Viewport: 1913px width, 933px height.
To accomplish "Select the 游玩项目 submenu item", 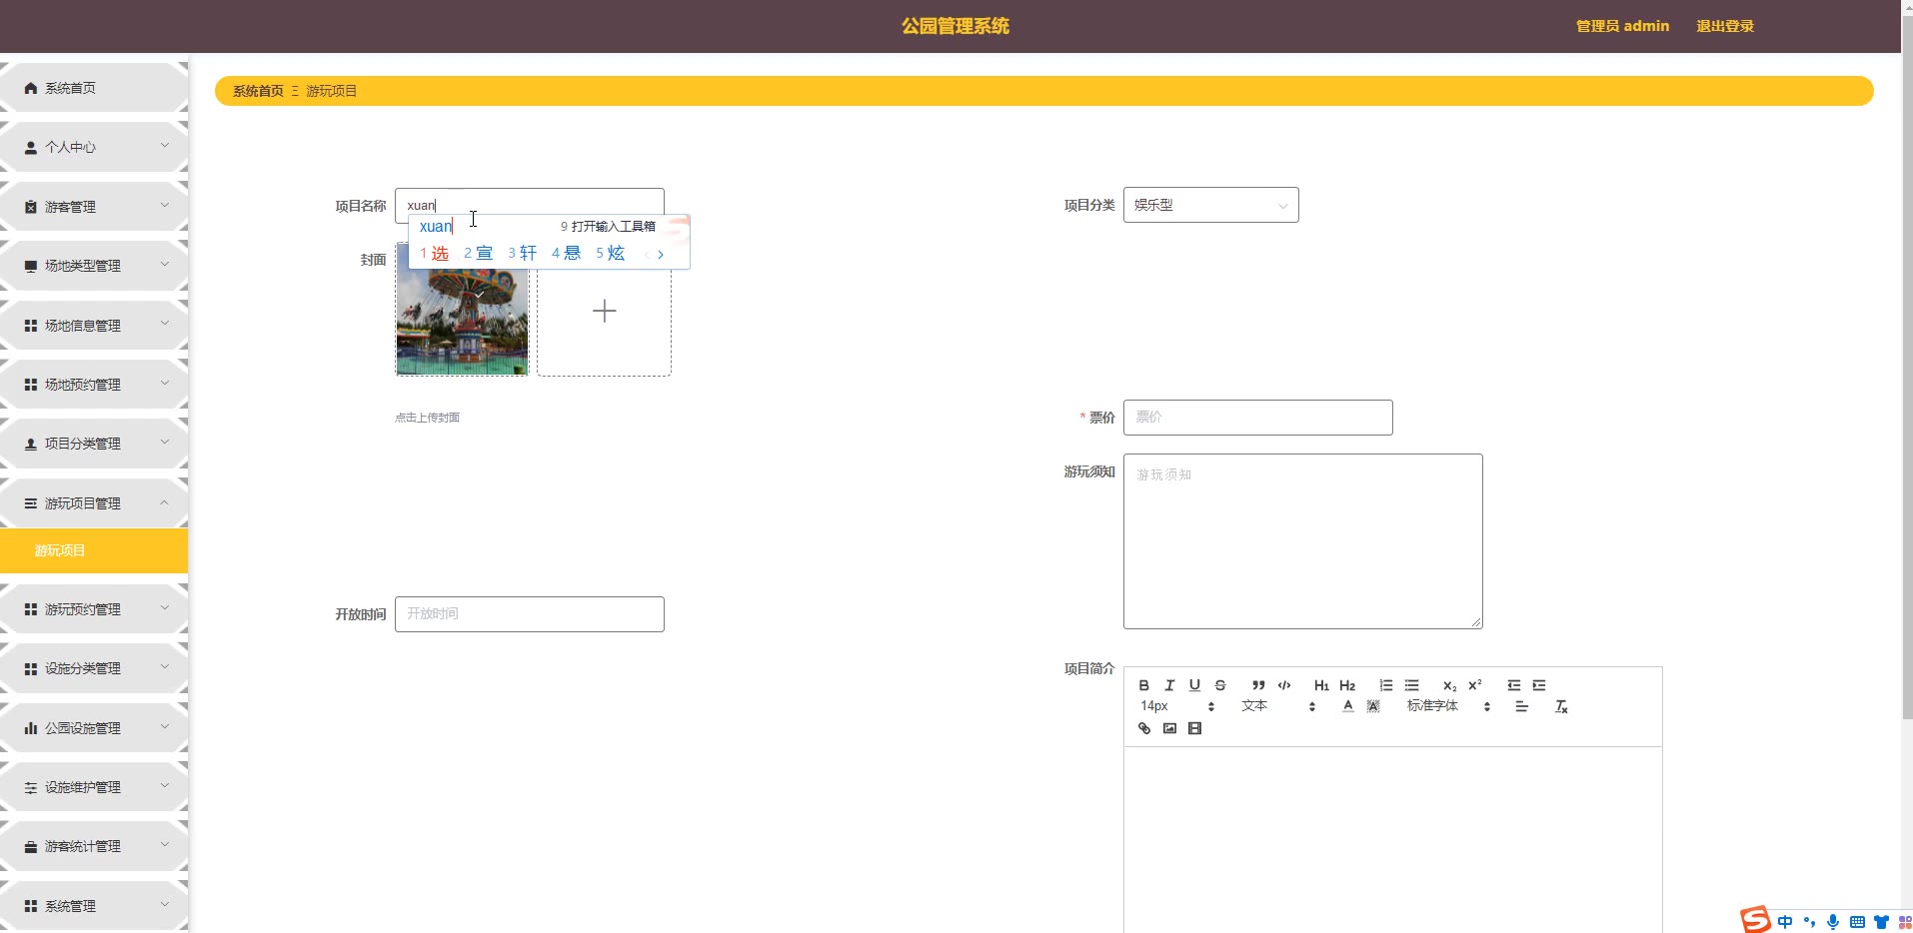I will coord(94,550).
